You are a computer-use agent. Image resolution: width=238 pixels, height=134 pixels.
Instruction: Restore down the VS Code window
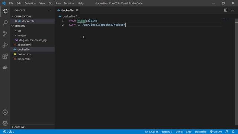(x=223, y=3)
